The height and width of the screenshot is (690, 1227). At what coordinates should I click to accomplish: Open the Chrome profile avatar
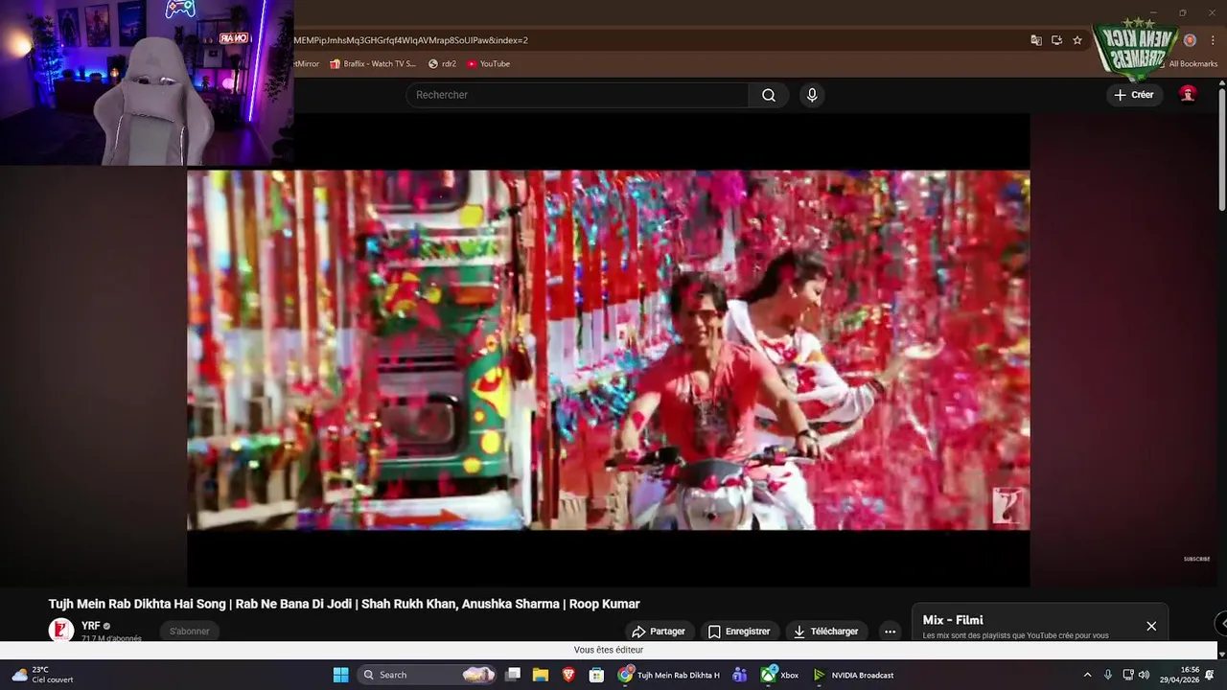tap(1190, 40)
